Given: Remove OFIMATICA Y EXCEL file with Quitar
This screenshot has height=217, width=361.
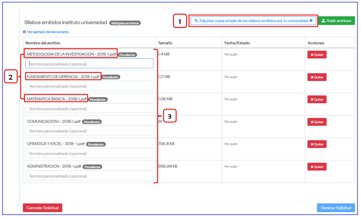Looking at the screenshot, I should click(317, 144).
